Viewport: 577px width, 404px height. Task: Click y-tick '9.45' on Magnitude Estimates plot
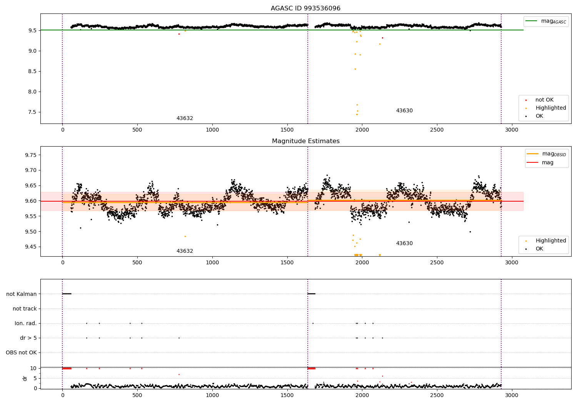point(31,247)
